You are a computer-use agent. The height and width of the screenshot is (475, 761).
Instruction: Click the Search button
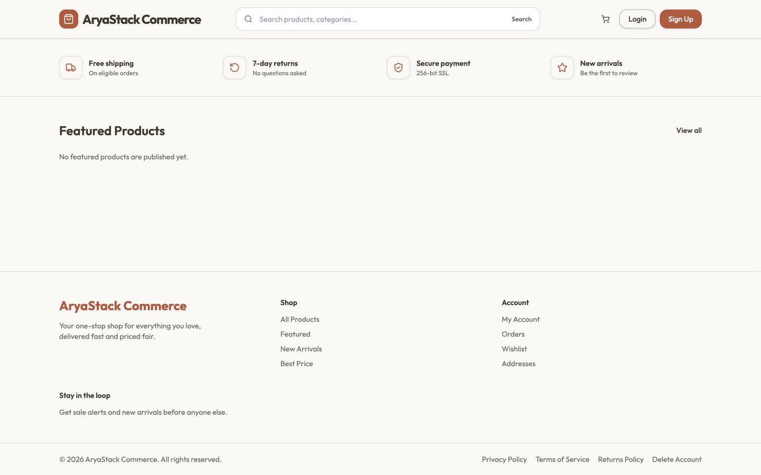coord(522,19)
